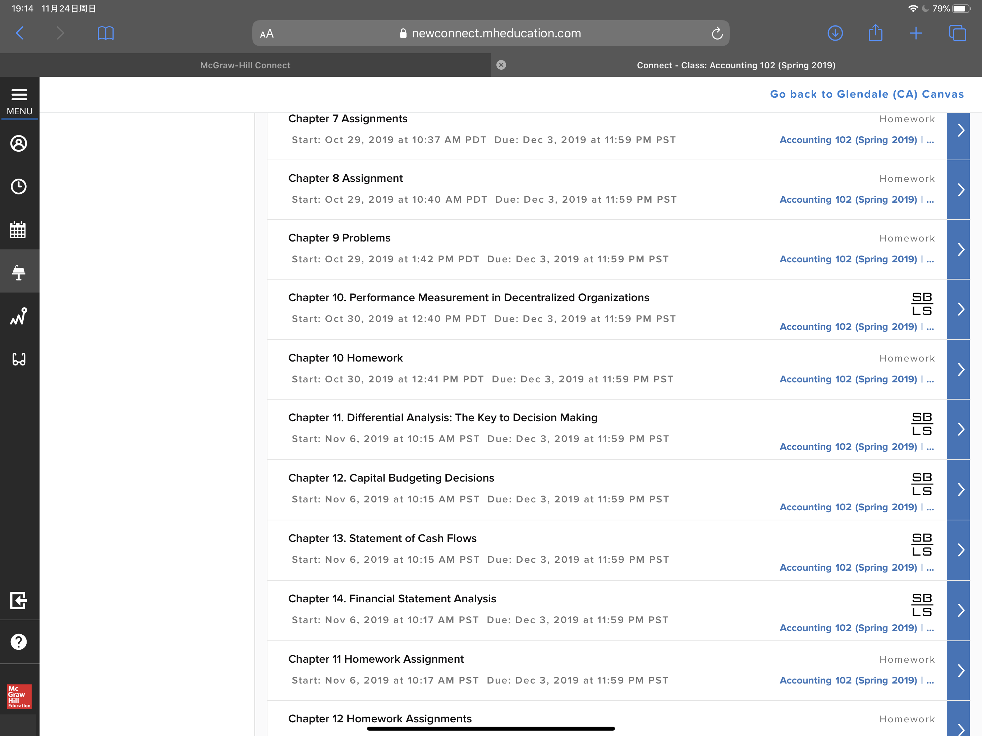The height and width of the screenshot is (736, 982).
Task: Click SmartBook LearnSmart icon for Chapter 11
Action: point(922,424)
